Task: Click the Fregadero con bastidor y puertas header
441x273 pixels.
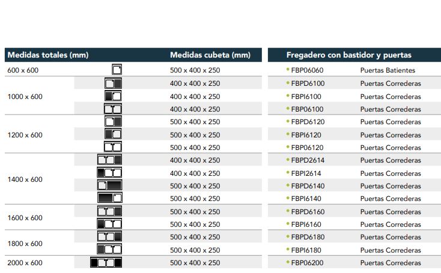Action: click(348, 55)
